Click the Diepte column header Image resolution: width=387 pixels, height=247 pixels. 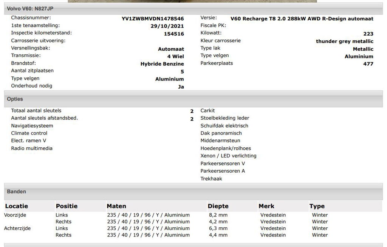pyautogui.click(x=218, y=206)
